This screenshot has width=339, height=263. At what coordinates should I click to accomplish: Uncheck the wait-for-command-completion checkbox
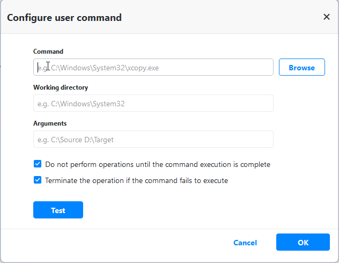pyautogui.click(x=38, y=164)
